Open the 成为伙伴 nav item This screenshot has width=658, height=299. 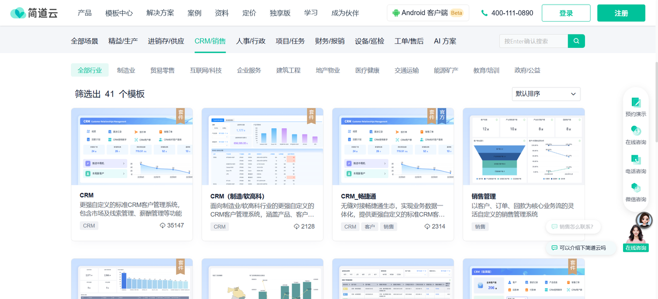coord(345,13)
